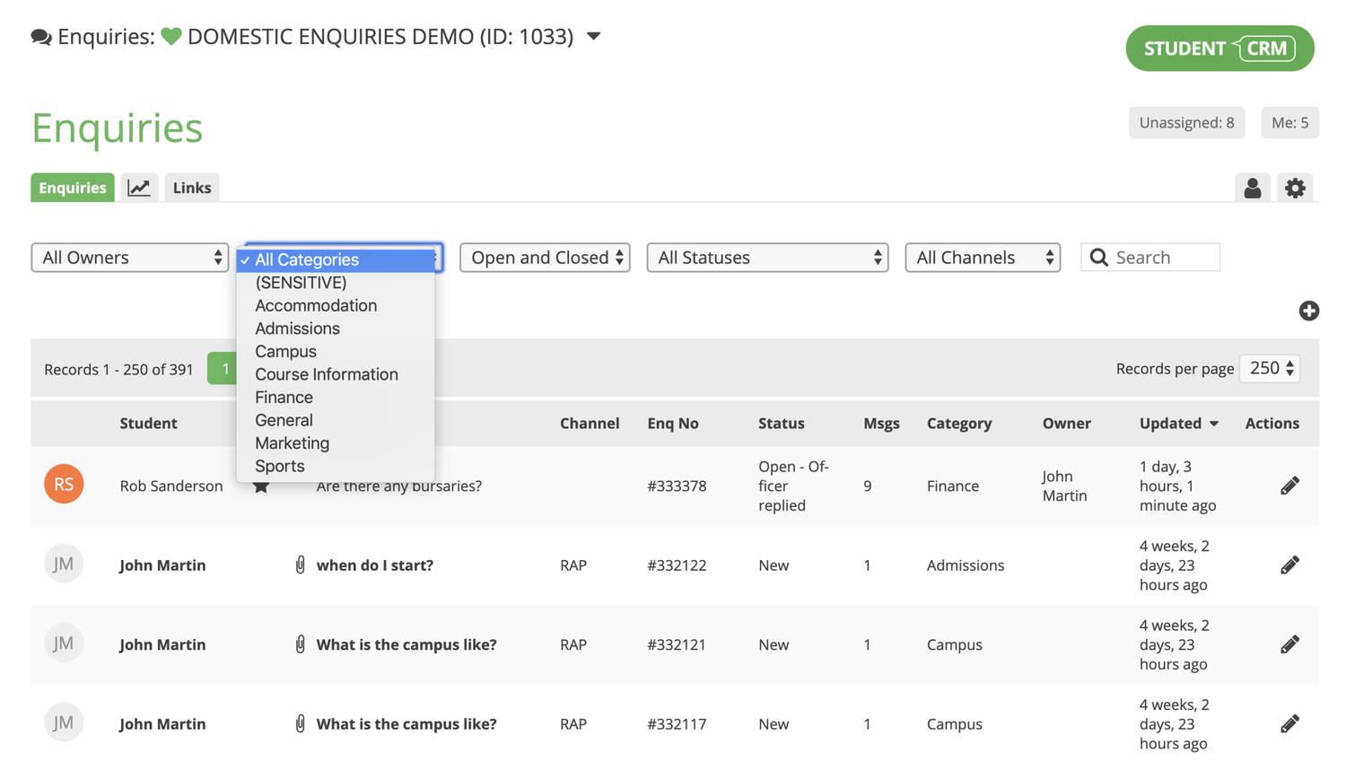Click the paperclip icon on 'when do I start?'

300,565
